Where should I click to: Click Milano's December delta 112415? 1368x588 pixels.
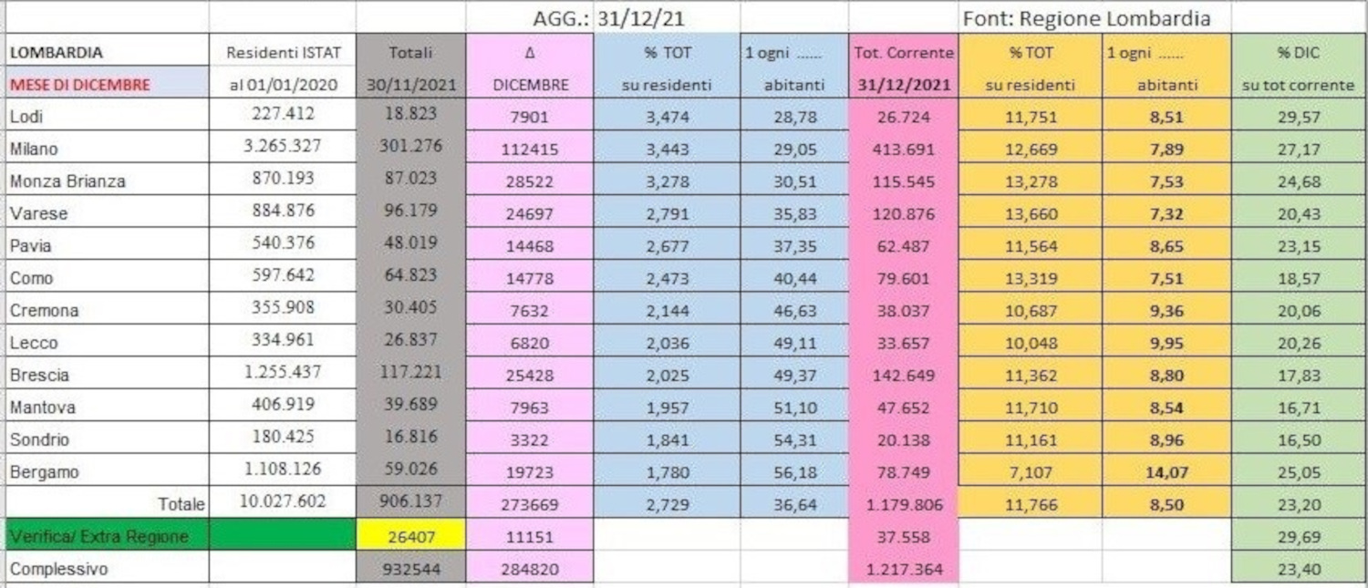[529, 150]
